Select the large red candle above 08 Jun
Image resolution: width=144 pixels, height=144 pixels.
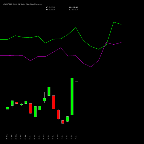(54, 102)
